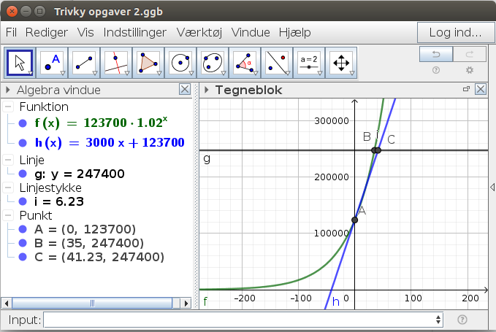This screenshot has height=332, width=496.
Task: Toggle visibility of function h(x)
Action: point(23,143)
